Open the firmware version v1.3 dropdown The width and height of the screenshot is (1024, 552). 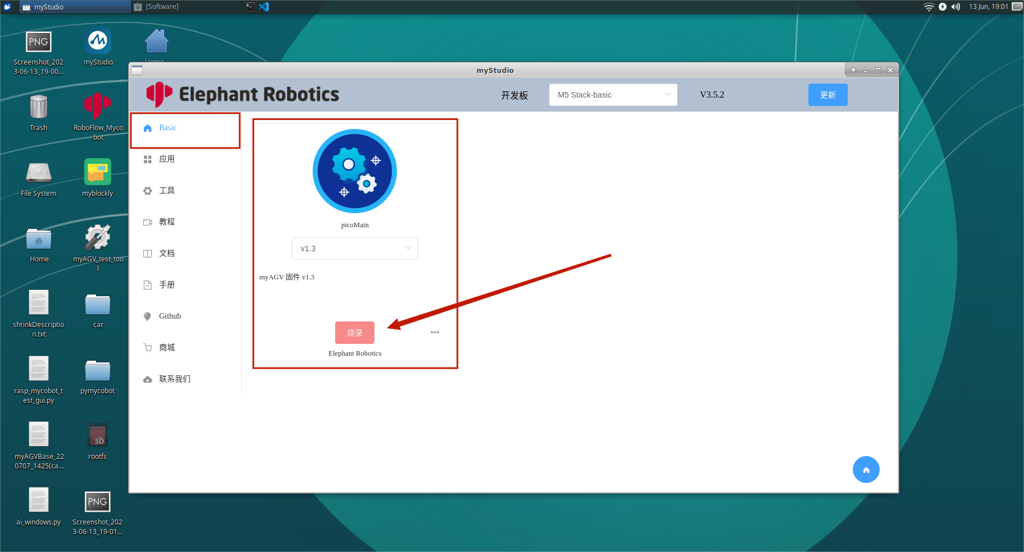click(355, 248)
